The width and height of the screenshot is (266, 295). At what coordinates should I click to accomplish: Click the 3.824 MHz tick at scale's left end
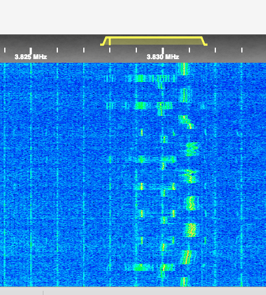click(x=5, y=50)
